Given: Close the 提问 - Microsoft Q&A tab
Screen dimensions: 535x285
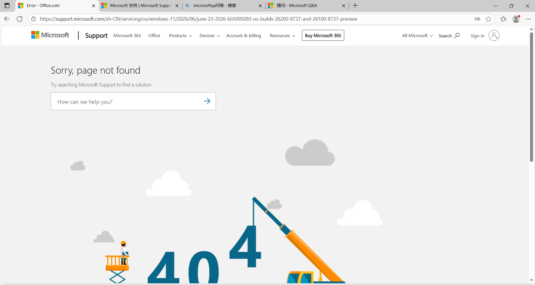Looking at the screenshot, I should (344, 6).
